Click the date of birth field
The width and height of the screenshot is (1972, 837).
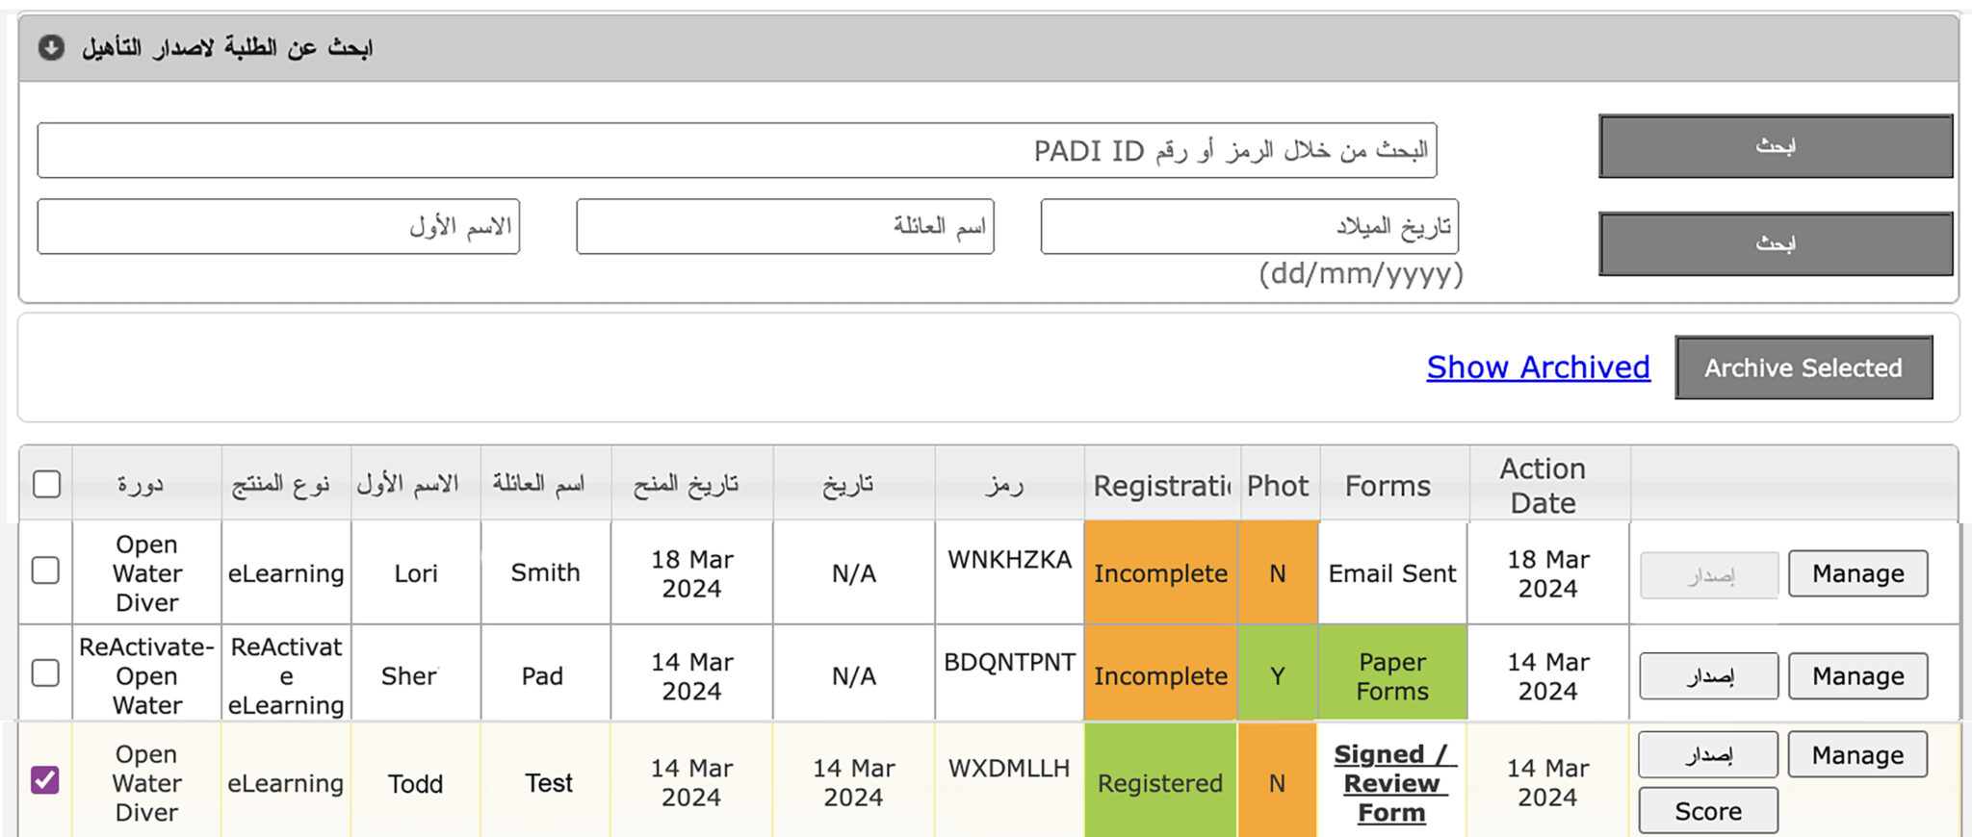pos(1249,227)
